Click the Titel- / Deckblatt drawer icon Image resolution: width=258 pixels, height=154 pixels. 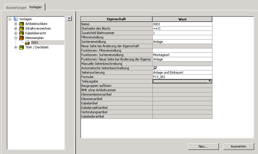point(21,48)
